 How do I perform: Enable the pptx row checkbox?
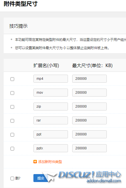[12, 149]
